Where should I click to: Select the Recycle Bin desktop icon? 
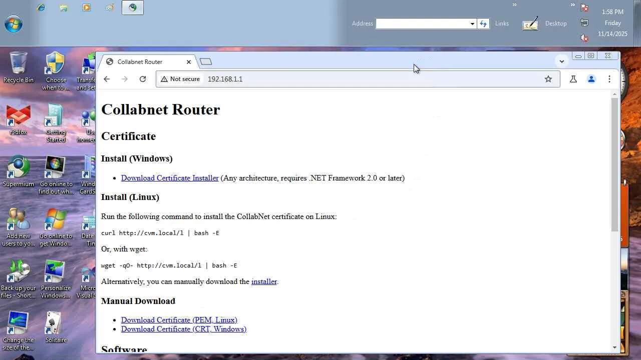pos(19,67)
